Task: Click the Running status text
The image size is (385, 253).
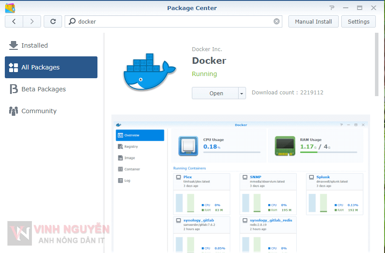Action: 204,74
